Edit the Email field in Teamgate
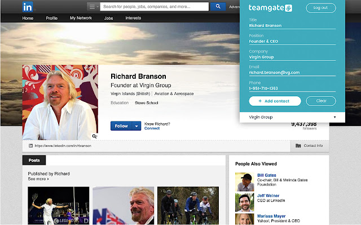This screenshot has width=361, height=225. [292, 73]
